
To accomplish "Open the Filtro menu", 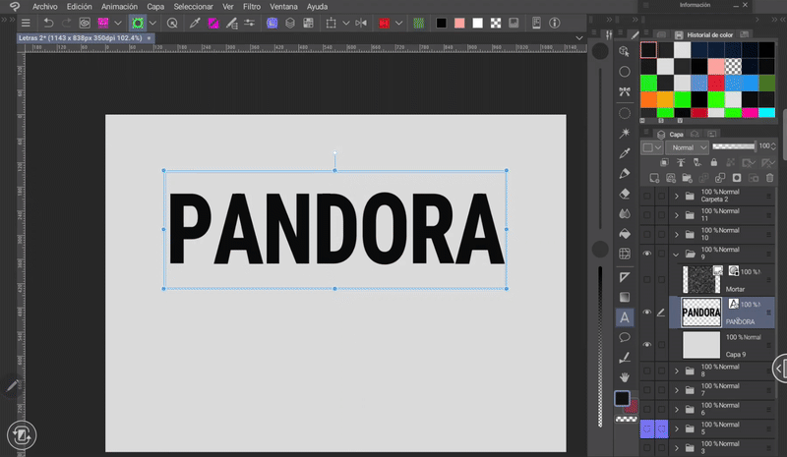I will pyautogui.click(x=254, y=6).
